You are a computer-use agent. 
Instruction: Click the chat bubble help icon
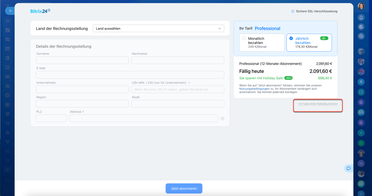pos(348,168)
